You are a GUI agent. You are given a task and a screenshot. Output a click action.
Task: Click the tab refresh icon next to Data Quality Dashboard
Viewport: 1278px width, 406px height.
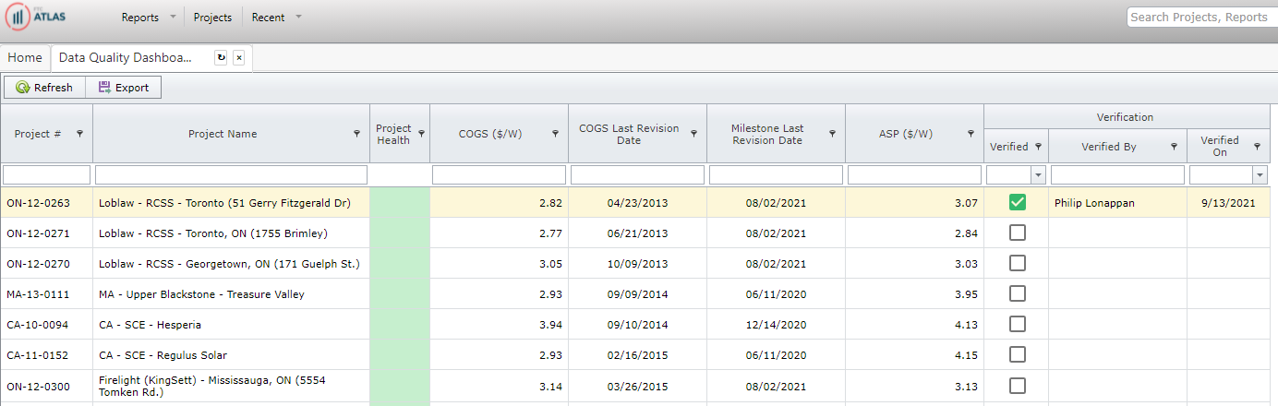[x=221, y=57]
